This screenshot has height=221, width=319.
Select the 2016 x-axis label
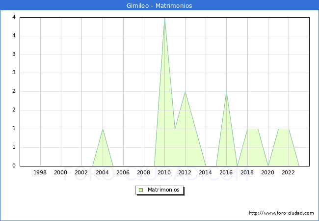pyautogui.click(x=226, y=172)
